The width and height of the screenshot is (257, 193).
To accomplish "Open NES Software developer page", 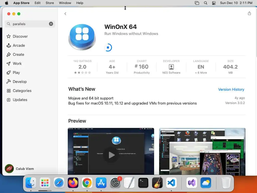I will point(171,67).
